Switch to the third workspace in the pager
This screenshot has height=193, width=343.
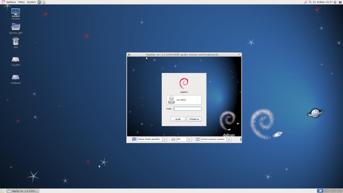pos(333,191)
